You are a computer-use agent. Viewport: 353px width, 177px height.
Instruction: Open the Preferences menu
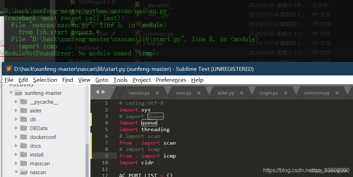pyautogui.click(x=171, y=80)
